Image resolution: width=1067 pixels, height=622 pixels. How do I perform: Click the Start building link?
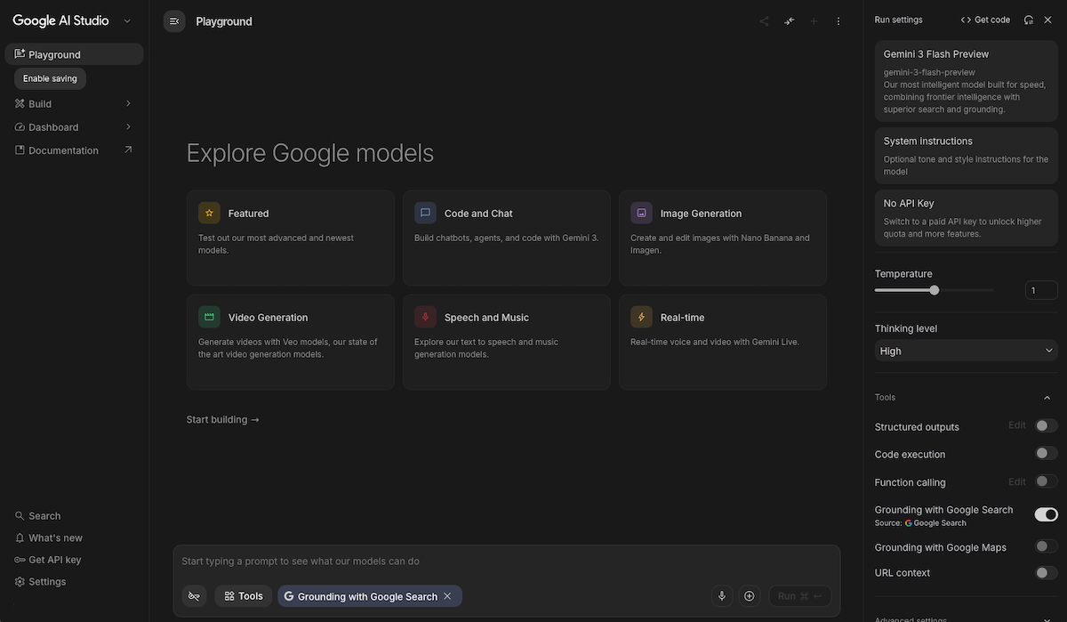(222, 419)
